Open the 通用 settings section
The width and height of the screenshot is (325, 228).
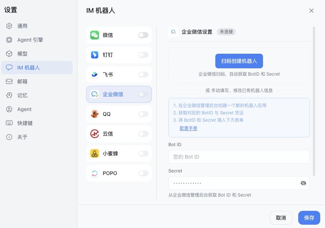click(x=22, y=26)
